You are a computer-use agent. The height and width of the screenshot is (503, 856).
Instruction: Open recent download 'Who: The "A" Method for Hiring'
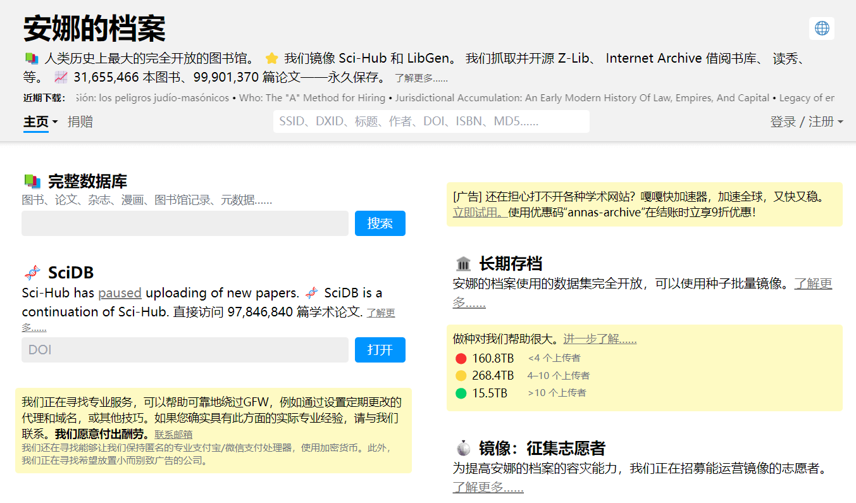click(313, 98)
